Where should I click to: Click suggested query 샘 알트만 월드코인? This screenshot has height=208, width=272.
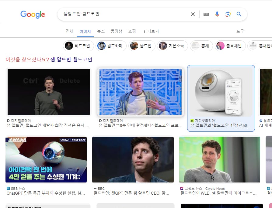click(71, 60)
